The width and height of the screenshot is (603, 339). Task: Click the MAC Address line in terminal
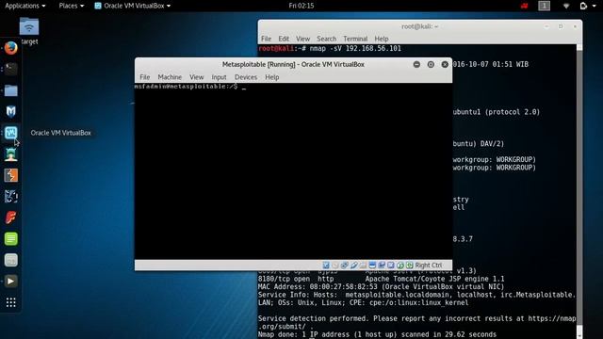[x=381, y=286]
